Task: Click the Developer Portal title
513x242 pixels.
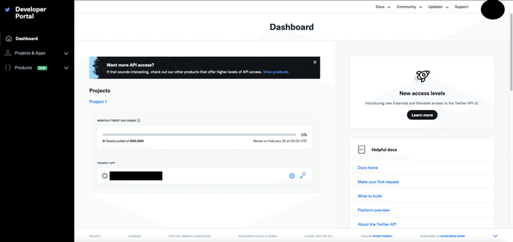Action: pyautogui.click(x=31, y=13)
